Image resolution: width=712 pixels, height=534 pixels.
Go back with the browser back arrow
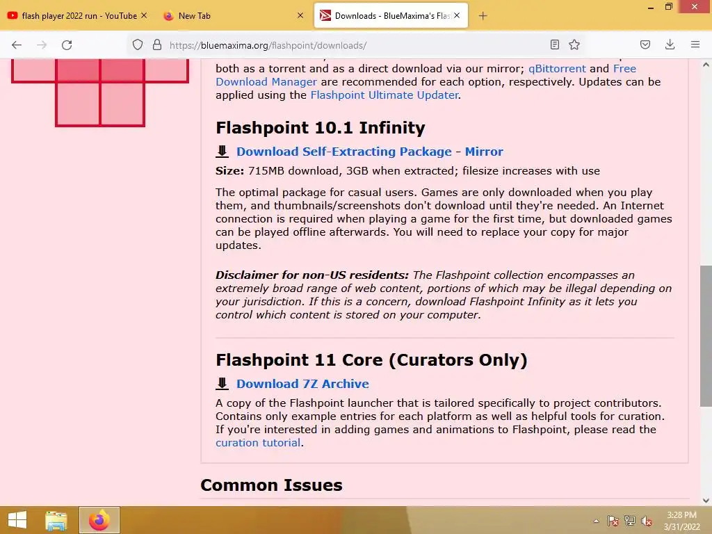coord(17,45)
